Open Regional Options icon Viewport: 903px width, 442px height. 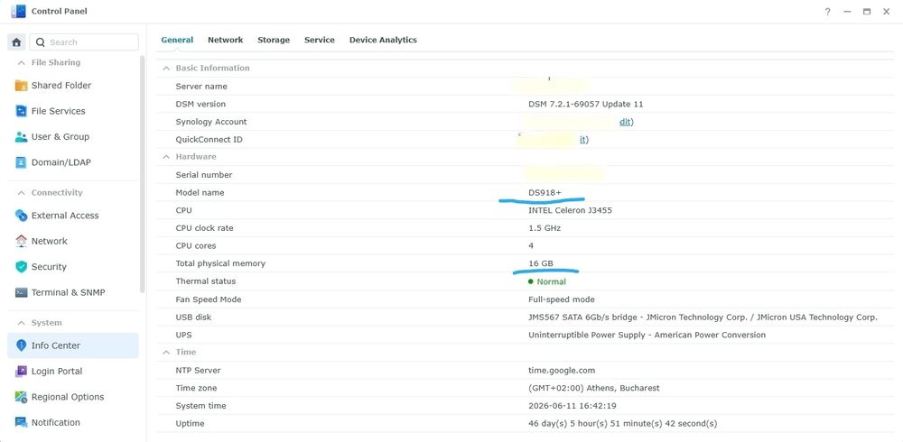click(22, 397)
